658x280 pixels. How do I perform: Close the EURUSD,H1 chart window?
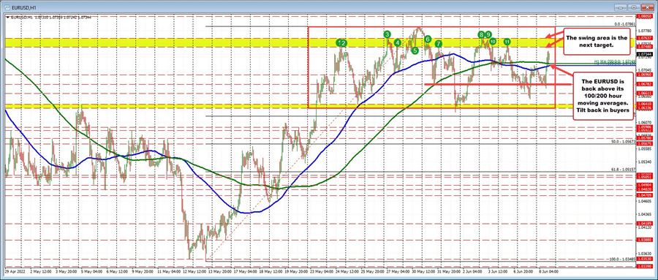coord(648,7)
